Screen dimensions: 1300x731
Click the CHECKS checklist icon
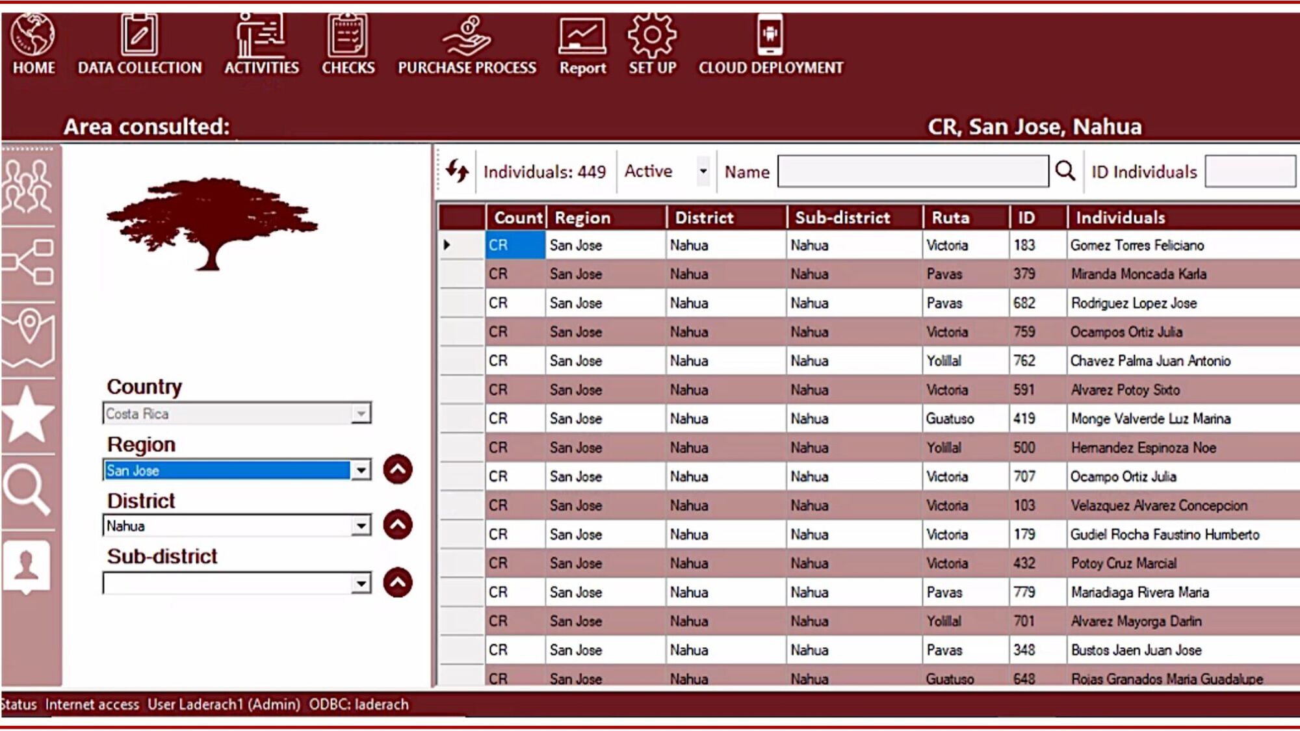(x=348, y=36)
